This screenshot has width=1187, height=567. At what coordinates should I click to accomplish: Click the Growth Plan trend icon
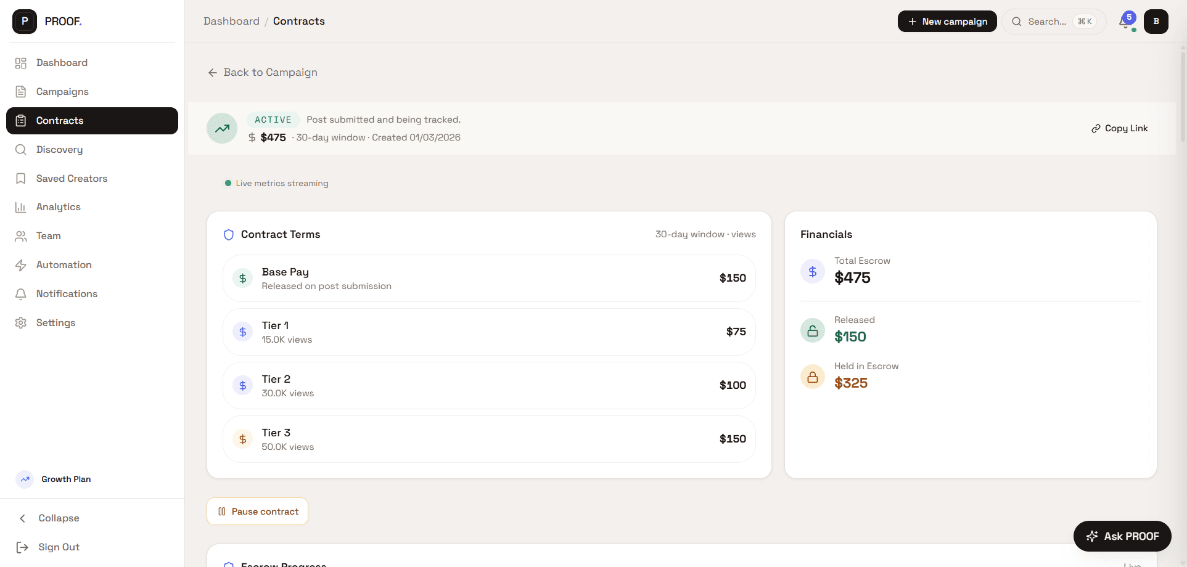click(x=25, y=479)
